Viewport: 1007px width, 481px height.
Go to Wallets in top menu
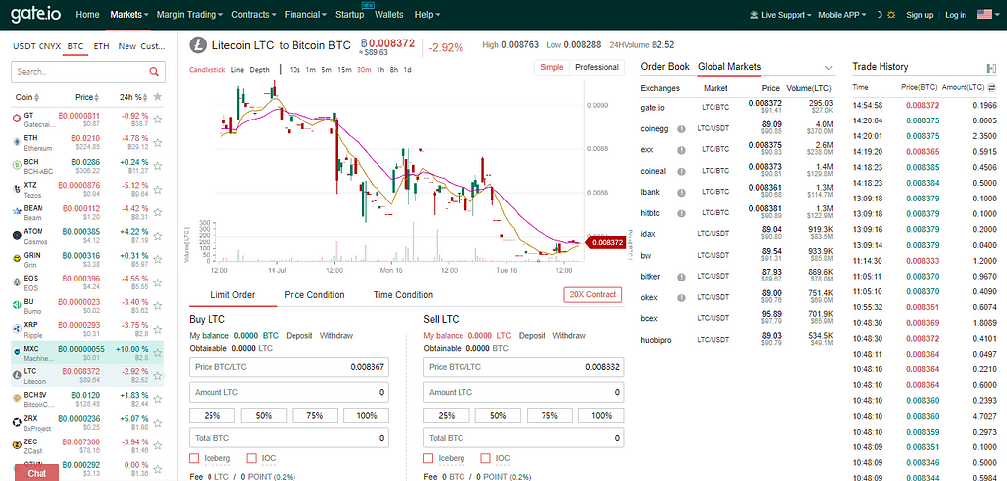(388, 14)
